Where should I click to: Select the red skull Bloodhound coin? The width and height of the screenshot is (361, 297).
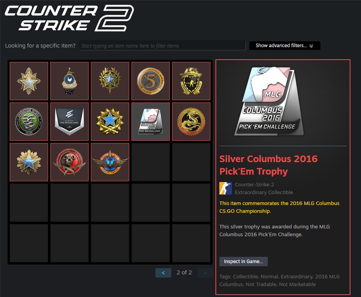tap(69, 162)
